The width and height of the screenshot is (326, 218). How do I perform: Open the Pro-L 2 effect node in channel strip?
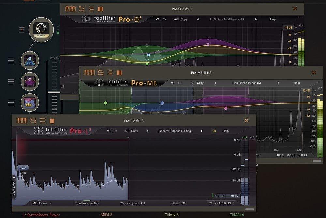(x=30, y=102)
